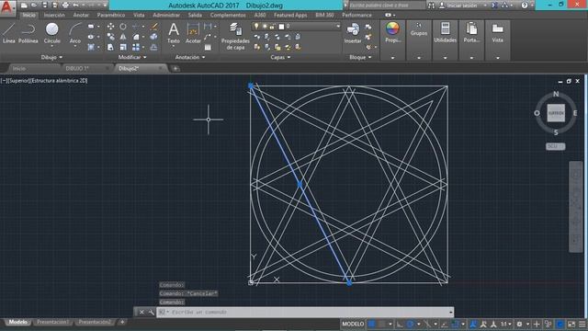Click the Help question mark icon
The height and width of the screenshot is (331, 588).
pos(525,6)
